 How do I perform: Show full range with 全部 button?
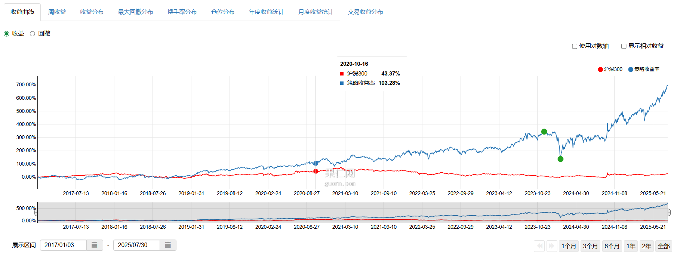[664, 246]
